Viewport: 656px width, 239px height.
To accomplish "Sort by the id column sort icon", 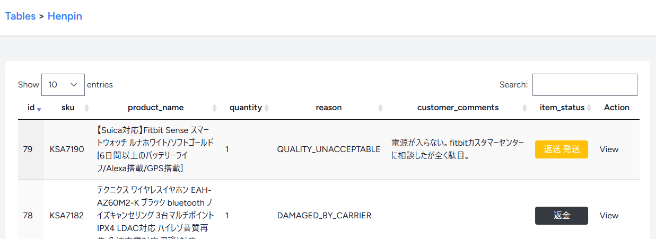I will pos(39,108).
